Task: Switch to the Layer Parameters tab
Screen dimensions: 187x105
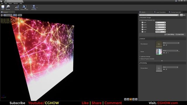Action: (161, 12)
